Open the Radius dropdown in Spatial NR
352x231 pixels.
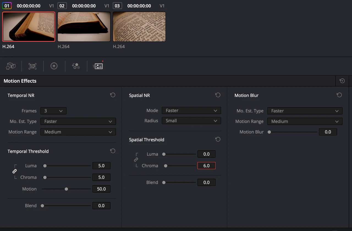(x=191, y=121)
